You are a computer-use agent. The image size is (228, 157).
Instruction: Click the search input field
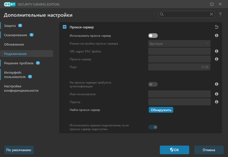pos(186,14)
